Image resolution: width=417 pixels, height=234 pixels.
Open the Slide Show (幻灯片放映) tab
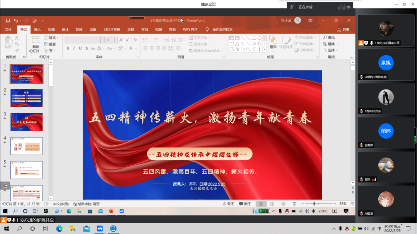click(x=112, y=29)
